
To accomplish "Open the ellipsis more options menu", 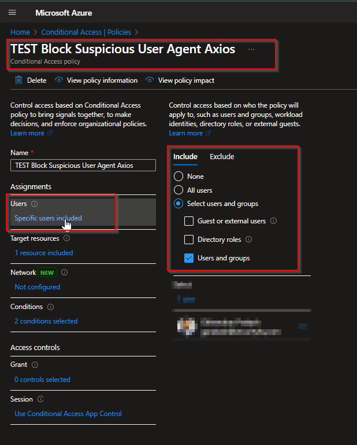I will 251,50.
